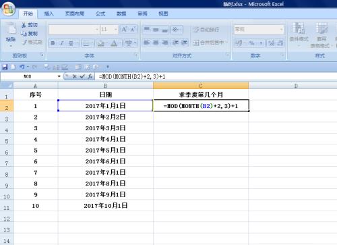
Task: Open Insert Function (fx)
Action: [x=90, y=77]
